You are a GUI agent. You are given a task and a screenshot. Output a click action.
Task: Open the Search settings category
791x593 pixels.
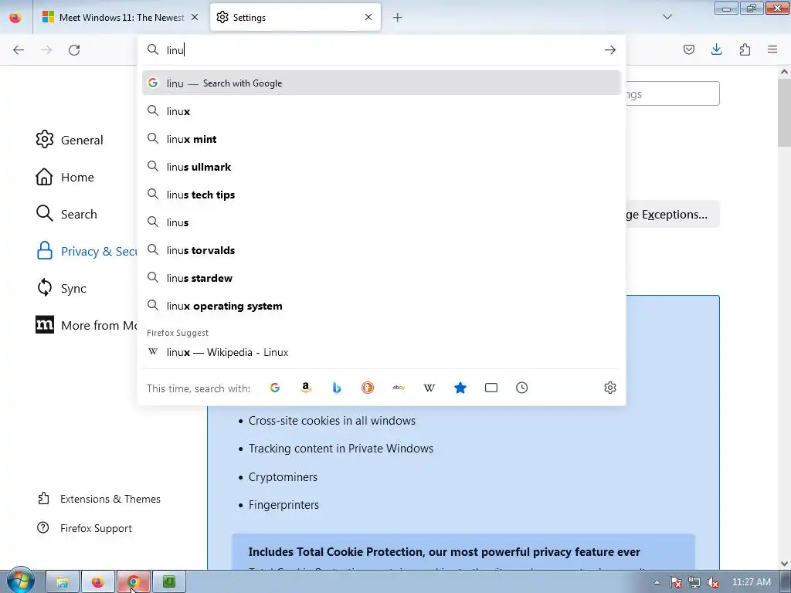click(x=66, y=214)
